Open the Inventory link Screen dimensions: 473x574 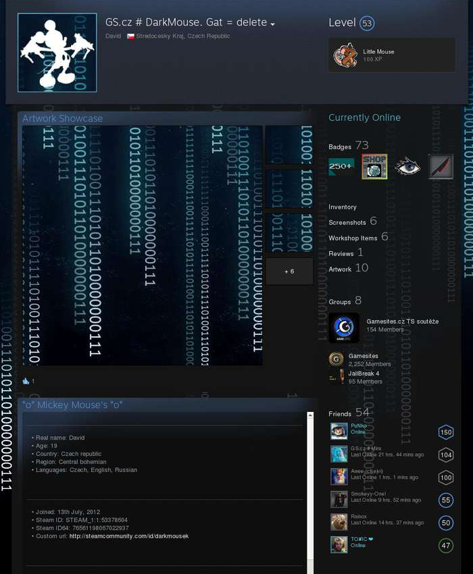(x=343, y=207)
